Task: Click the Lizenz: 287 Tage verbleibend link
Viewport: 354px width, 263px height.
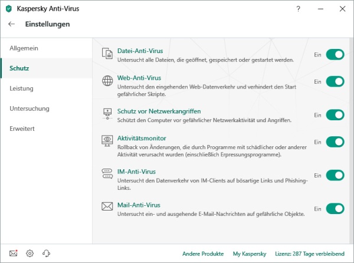Action: 310,254
